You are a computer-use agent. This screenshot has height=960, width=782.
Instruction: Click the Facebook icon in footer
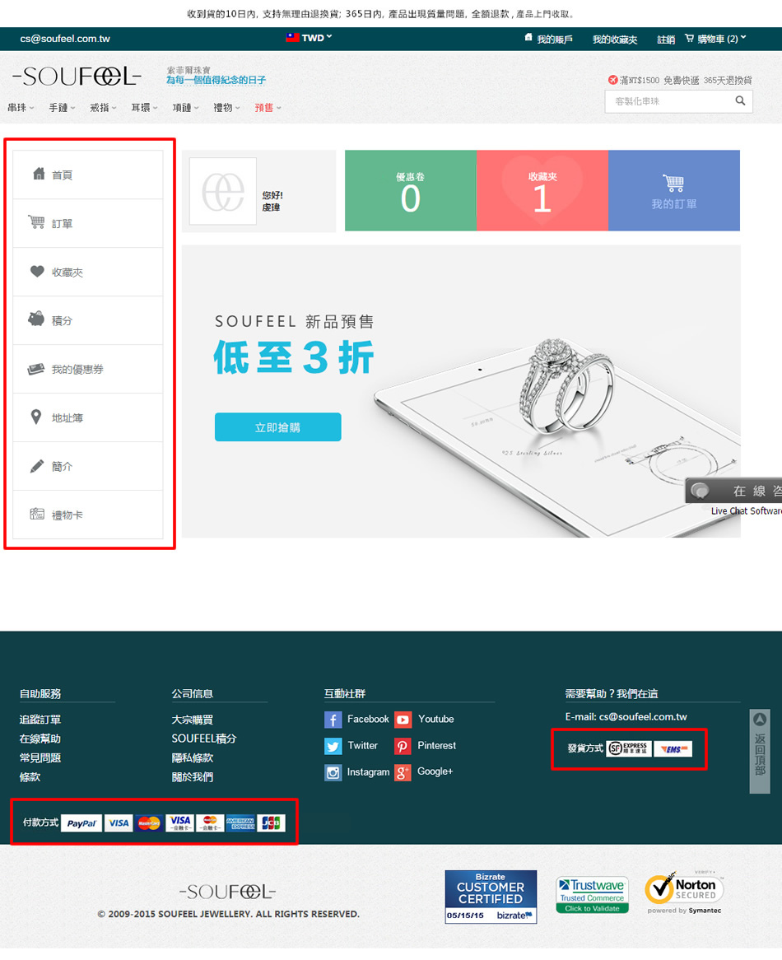333,720
